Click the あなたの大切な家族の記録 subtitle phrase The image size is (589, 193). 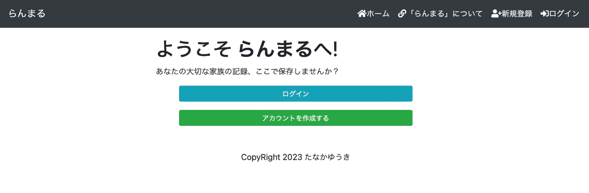(201, 72)
